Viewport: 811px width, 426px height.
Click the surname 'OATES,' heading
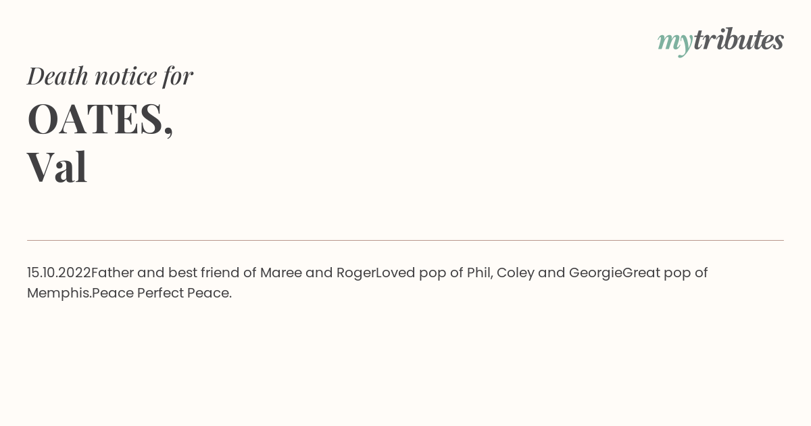click(x=100, y=119)
